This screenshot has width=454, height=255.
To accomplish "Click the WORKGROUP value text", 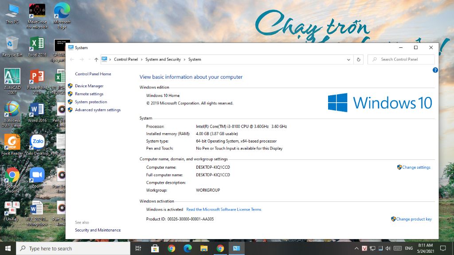I will [208, 190].
